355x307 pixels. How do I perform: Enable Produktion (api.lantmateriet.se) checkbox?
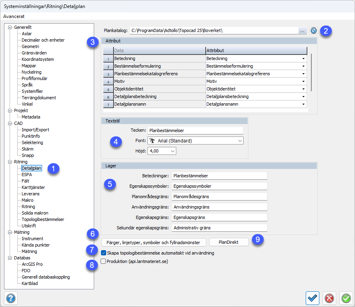(104, 261)
